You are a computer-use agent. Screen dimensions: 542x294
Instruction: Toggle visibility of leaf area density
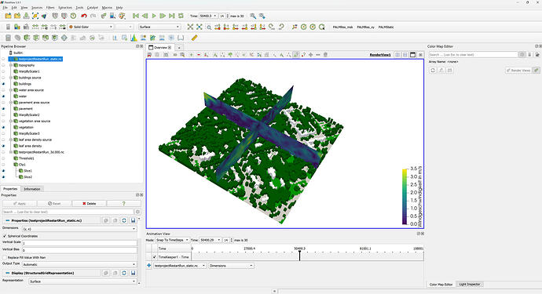tap(3, 146)
